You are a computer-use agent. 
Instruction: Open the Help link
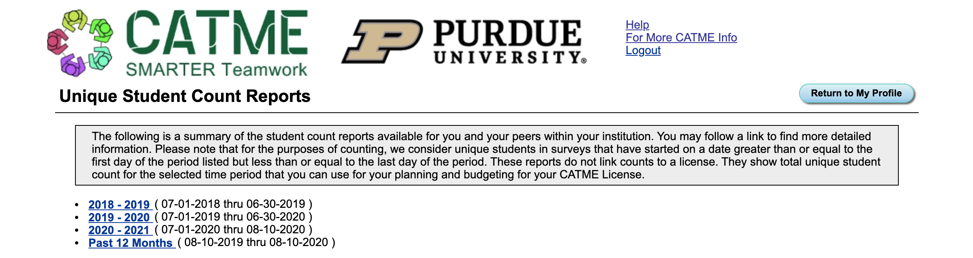click(637, 25)
